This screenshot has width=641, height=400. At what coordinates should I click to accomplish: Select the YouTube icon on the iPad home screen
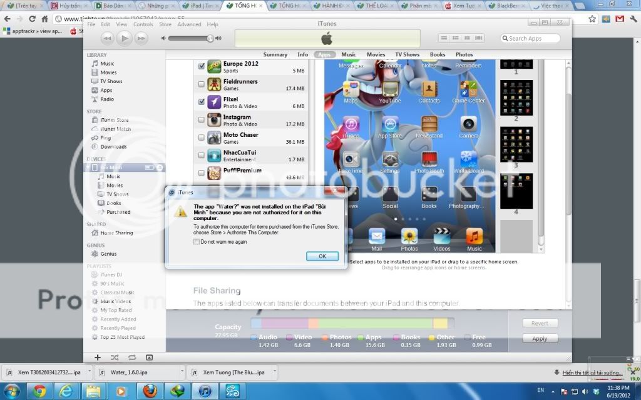(x=389, y=89)
